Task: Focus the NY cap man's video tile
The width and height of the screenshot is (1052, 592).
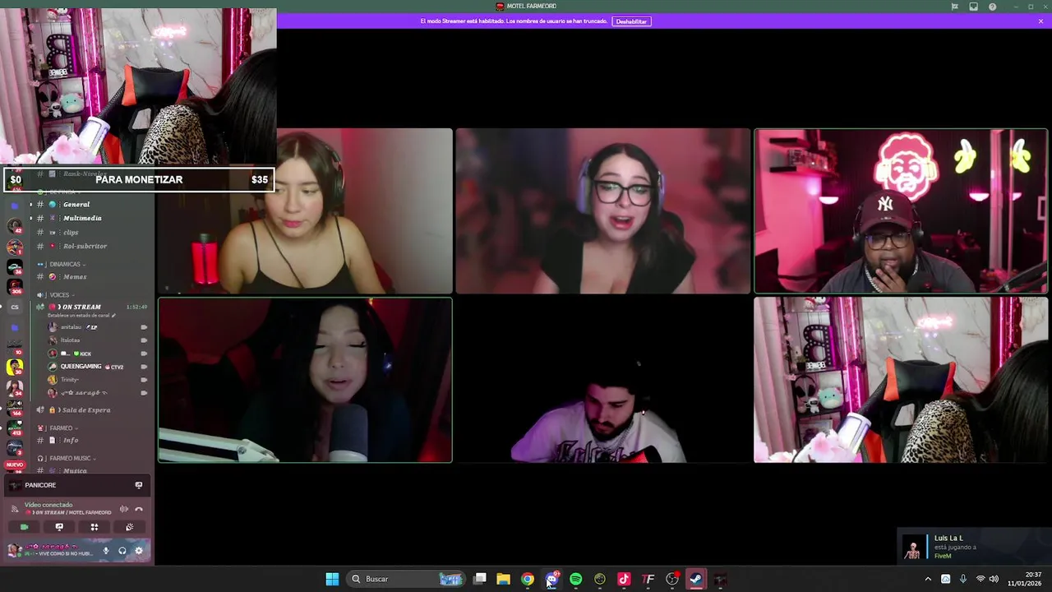Action: tap(901, 210)
